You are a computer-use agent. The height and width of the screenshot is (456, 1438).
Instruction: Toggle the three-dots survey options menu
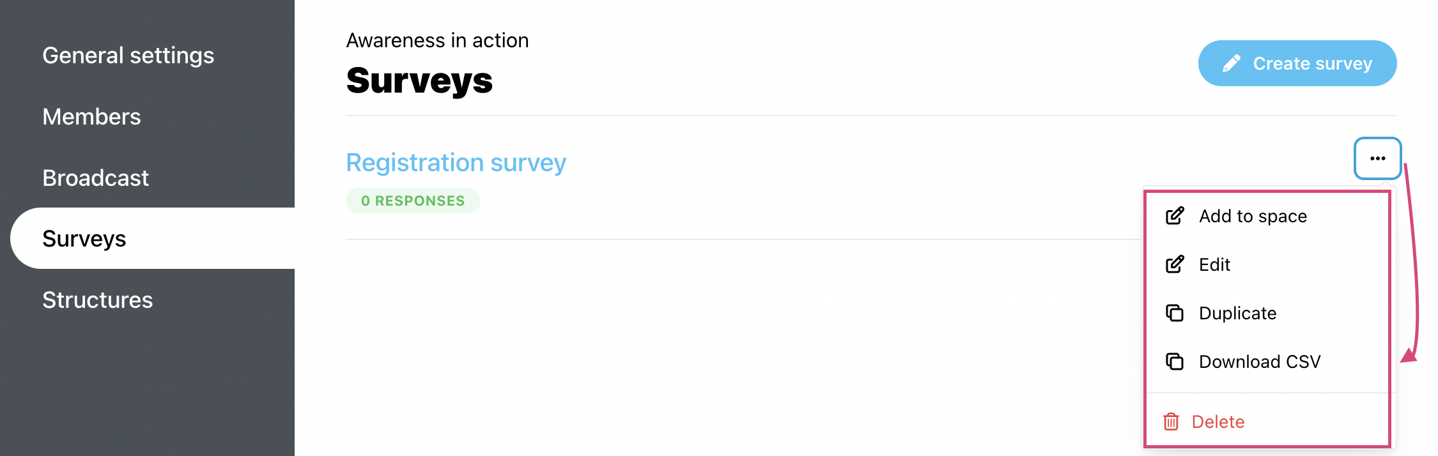tap(1377, 158)
